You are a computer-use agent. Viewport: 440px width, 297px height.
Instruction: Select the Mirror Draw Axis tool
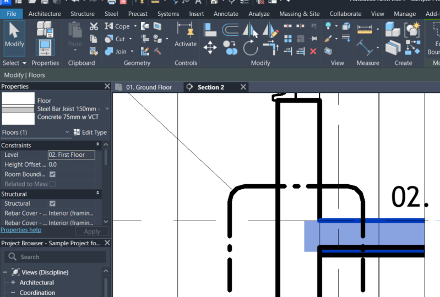click(270, 30)
